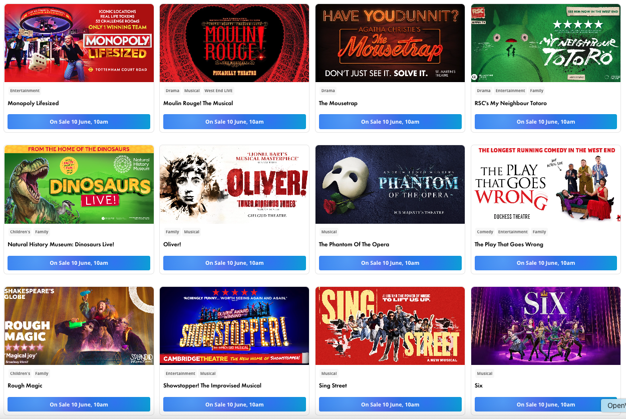
Task: Open the My Neighbour Totoro poster
Action: [x=546, y=43]
